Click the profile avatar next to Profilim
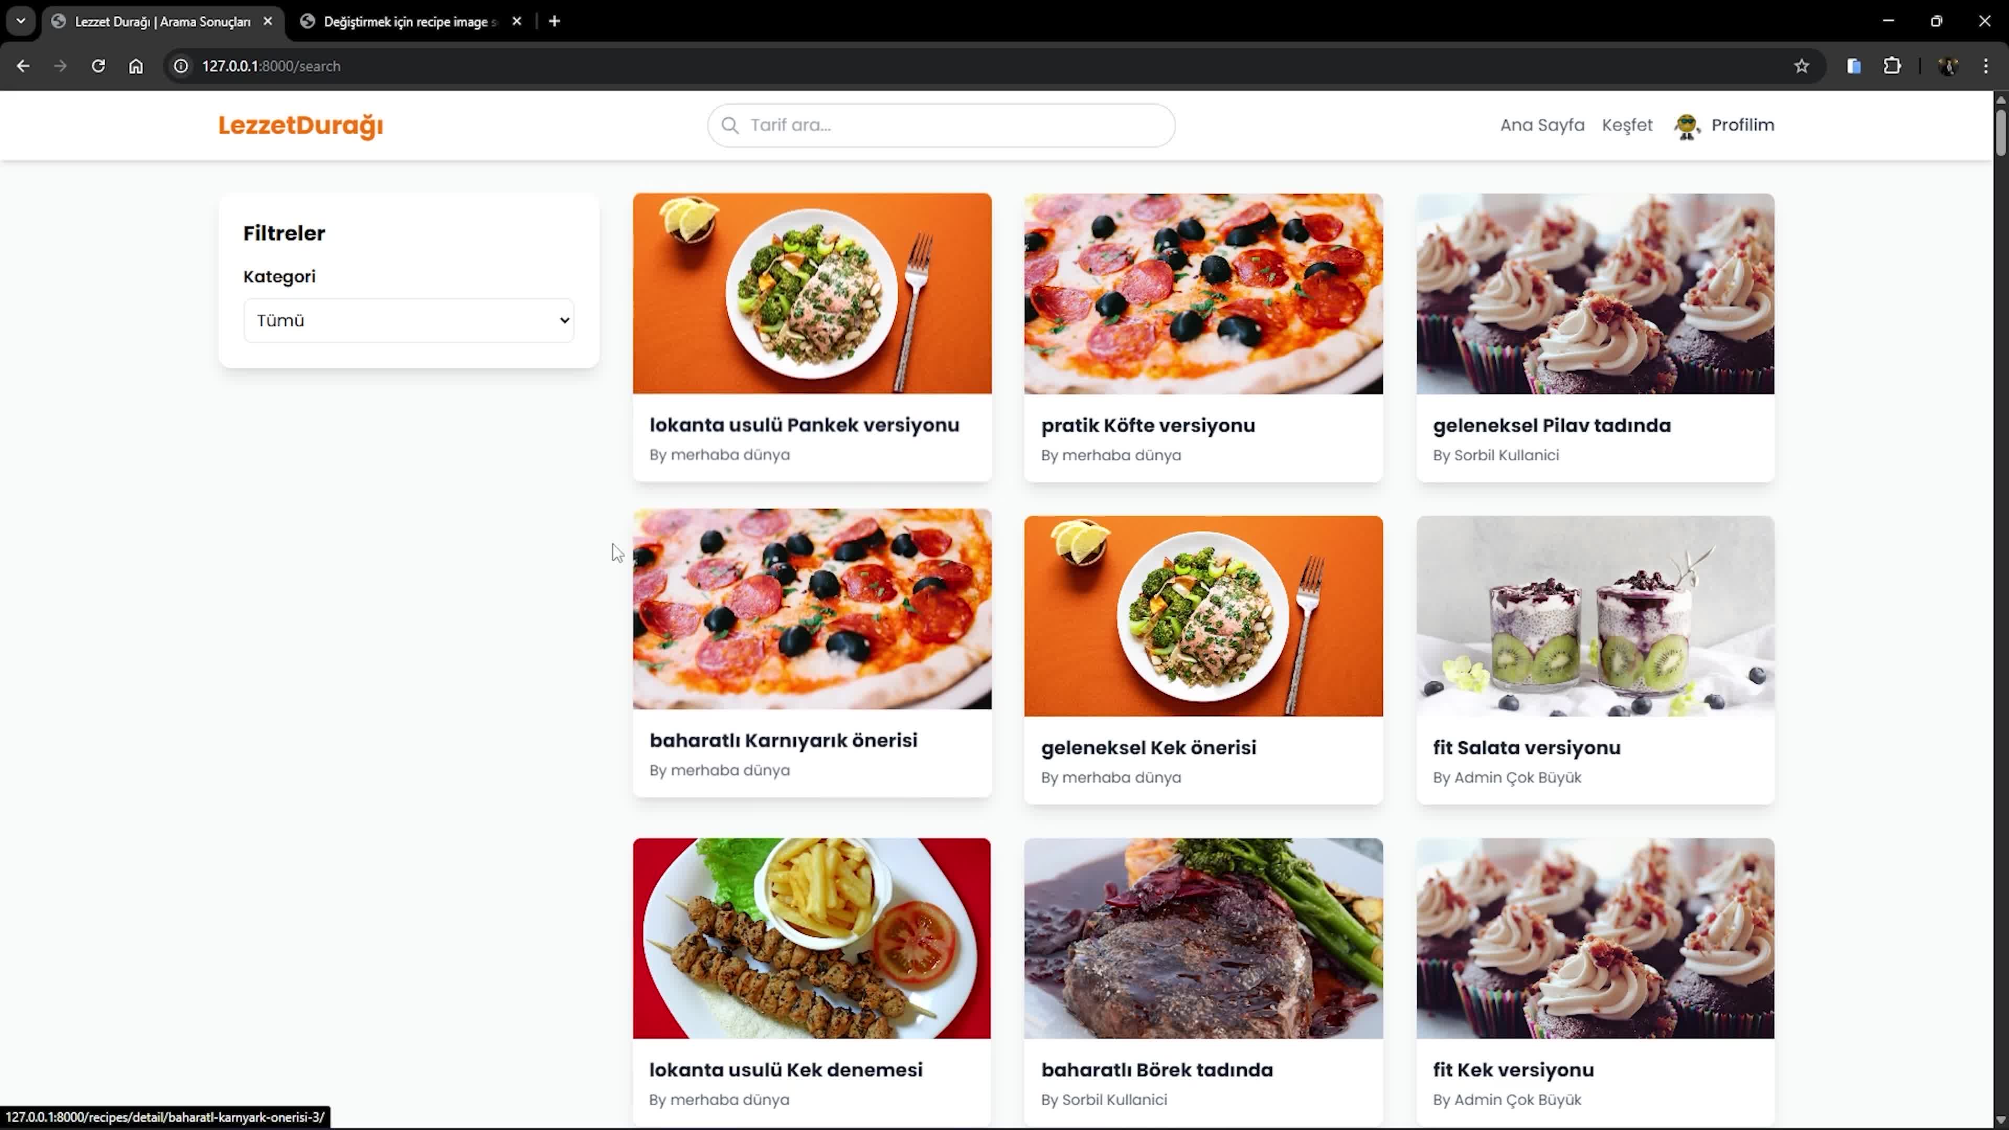The height and width of the screenshot is (1130, 2009). [1686, 126]
